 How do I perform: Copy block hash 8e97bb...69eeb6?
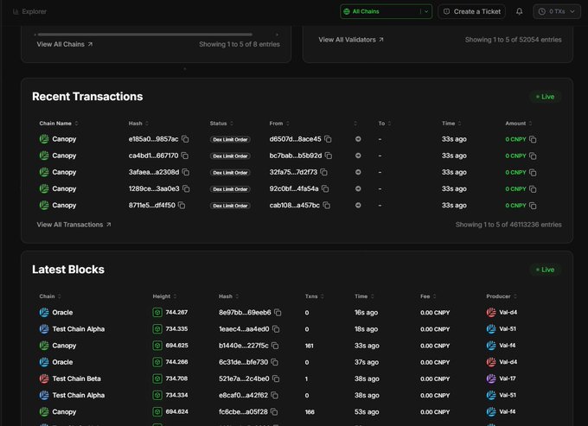coord(278,312)
